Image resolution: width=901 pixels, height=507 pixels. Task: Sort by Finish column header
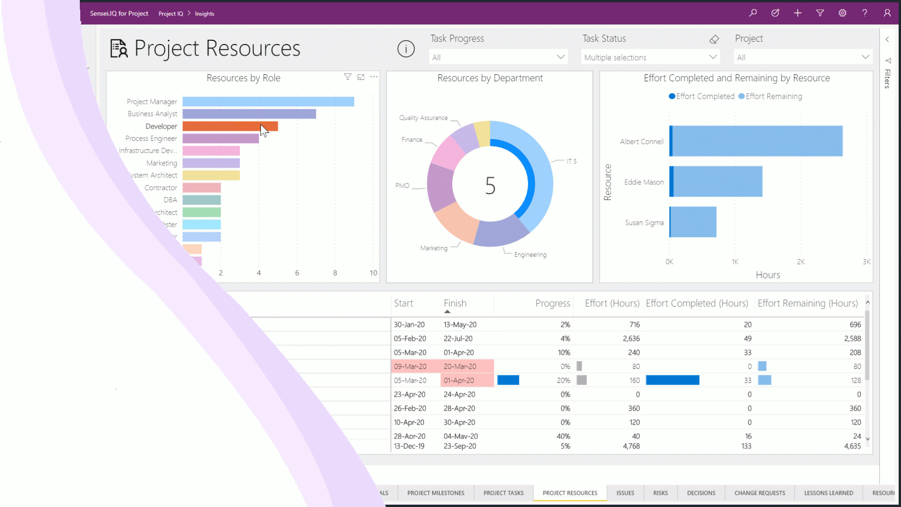(x=455, y=303)
